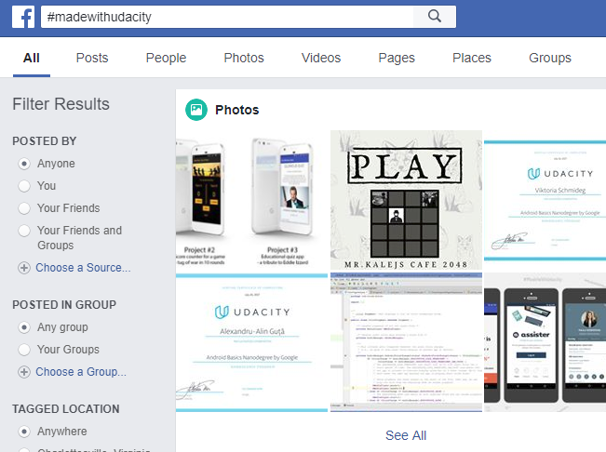Select the You radio option
606x452 pixels.
[24, 186]
